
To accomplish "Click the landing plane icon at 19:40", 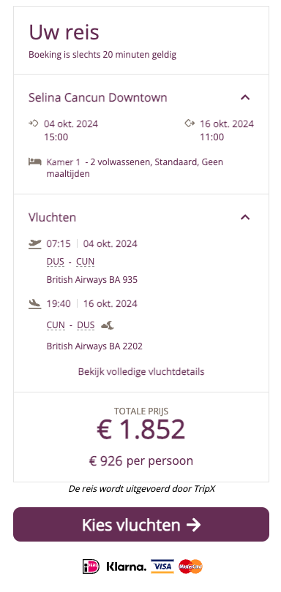I will 35,303.
